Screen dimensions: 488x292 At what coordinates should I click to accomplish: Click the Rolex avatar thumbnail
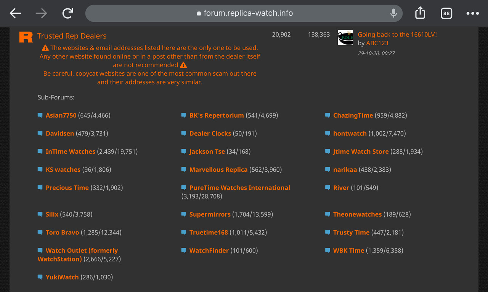point(345,38)
